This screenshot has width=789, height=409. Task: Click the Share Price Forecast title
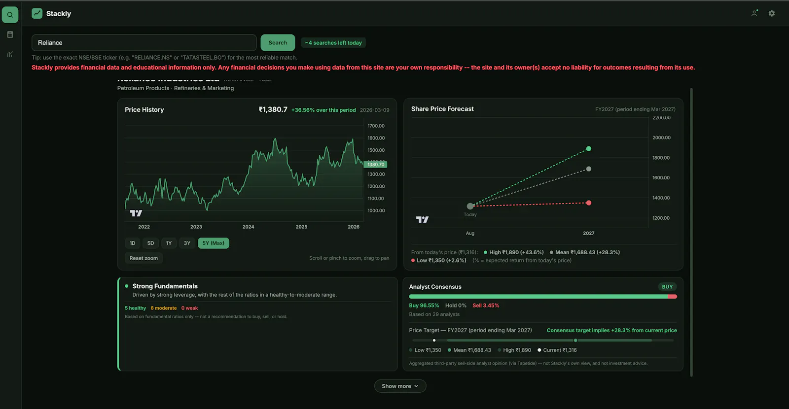442,109
